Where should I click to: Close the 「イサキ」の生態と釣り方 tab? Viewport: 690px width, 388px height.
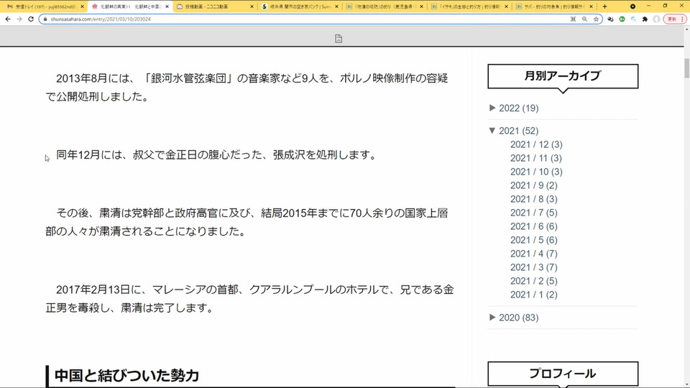click(x=506, y=6)
